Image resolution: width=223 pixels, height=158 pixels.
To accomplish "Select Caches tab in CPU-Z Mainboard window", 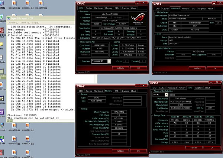I will [165, 9].
